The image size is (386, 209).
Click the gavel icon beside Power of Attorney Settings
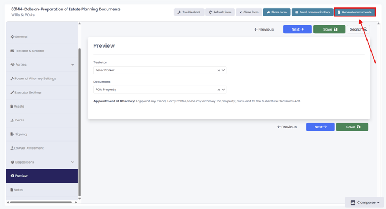tap(12, 78)
